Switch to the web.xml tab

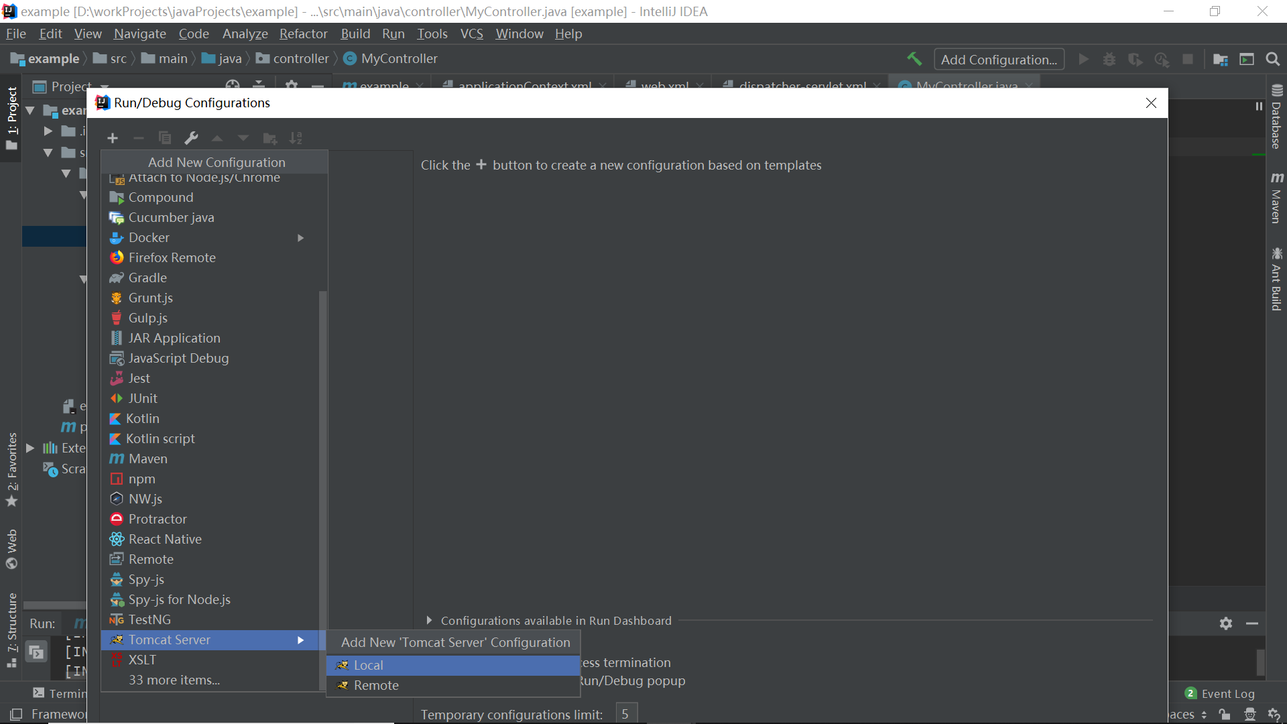click(x=664, y=86)
